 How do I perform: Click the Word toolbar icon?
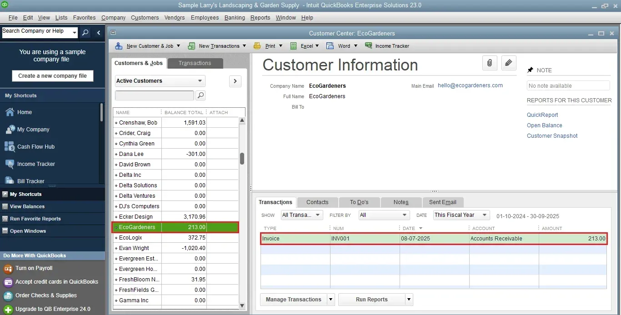[x=331, y=46]
